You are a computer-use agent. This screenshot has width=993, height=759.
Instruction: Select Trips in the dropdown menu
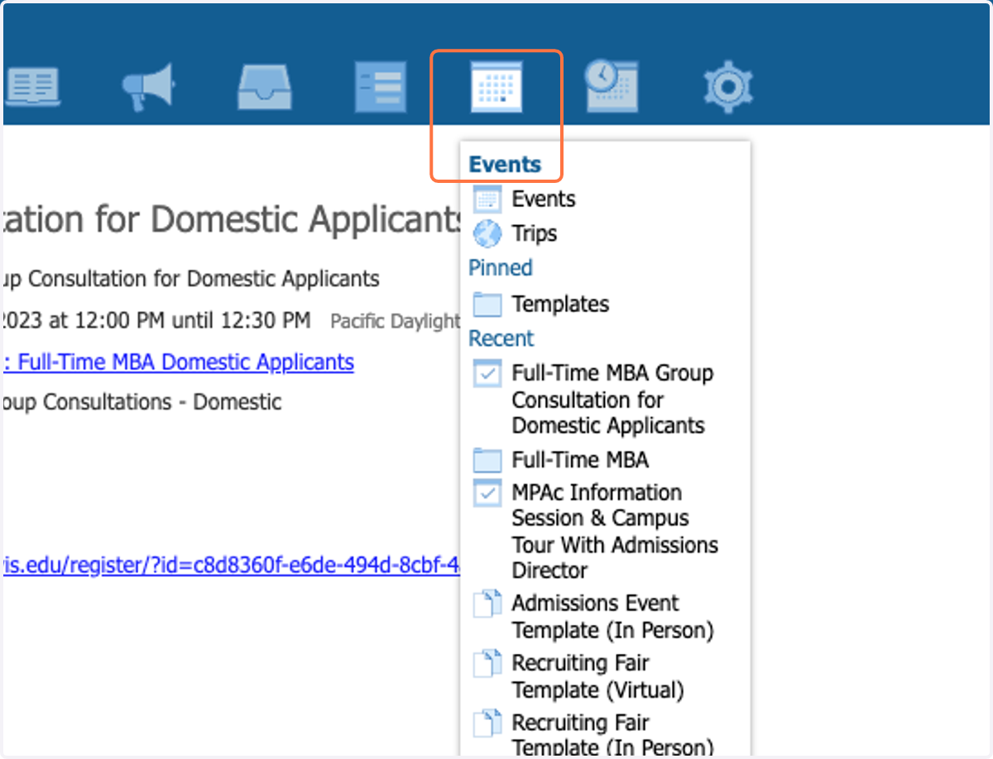pos(535,234)
